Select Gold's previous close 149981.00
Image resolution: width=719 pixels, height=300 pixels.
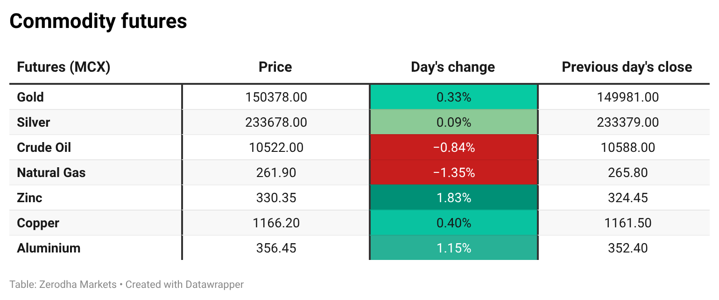(x=627, y=97)
